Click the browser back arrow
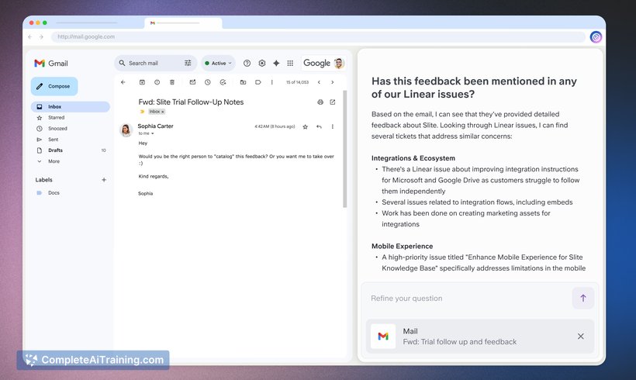The width and height of the screenshot is (636, 380). (30, 37)
